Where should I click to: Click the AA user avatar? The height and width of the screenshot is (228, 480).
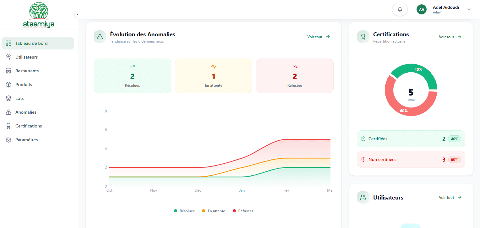[x=421, y=9]
